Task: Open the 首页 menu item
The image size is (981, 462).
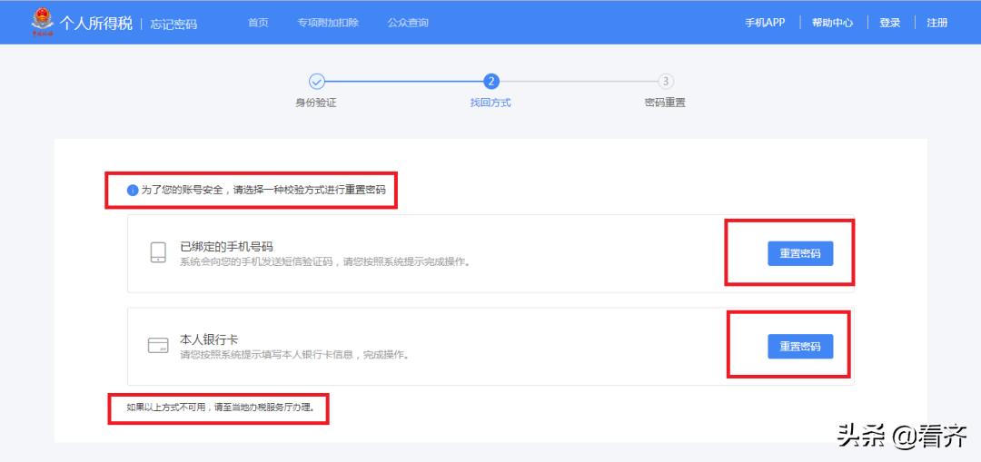Action: point(258,23)
